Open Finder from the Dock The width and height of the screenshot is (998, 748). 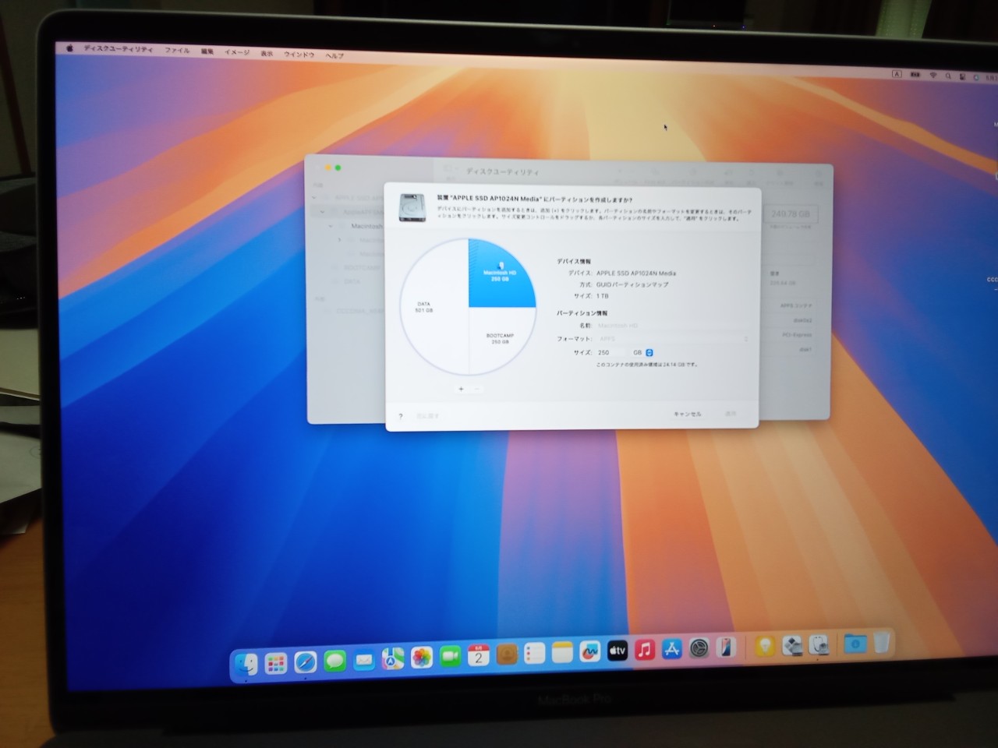[x=246, y=664]
